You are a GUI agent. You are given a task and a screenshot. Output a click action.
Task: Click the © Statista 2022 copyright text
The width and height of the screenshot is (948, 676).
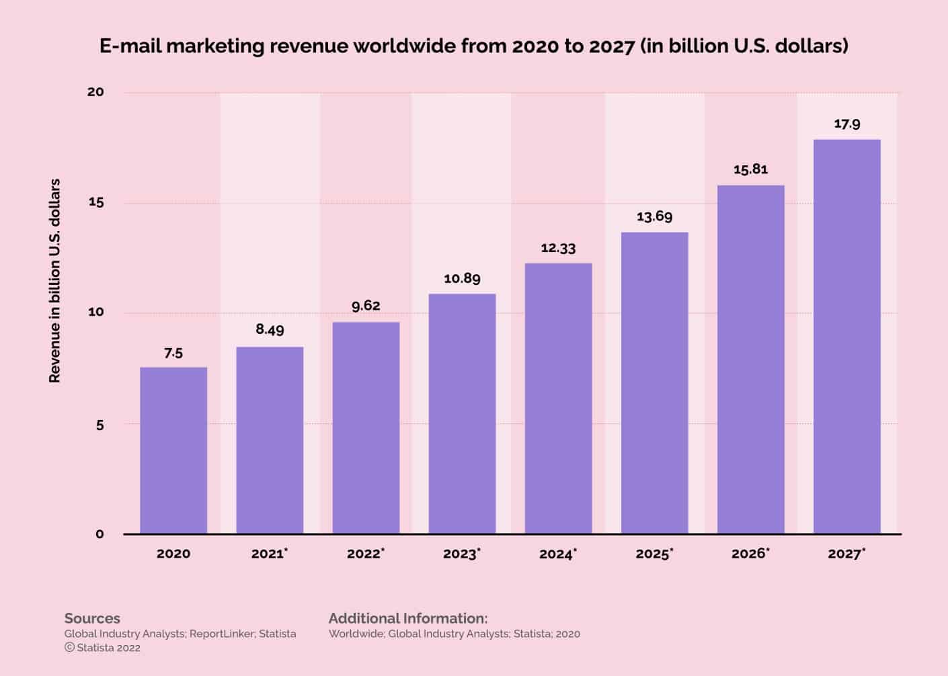[102, 648]
